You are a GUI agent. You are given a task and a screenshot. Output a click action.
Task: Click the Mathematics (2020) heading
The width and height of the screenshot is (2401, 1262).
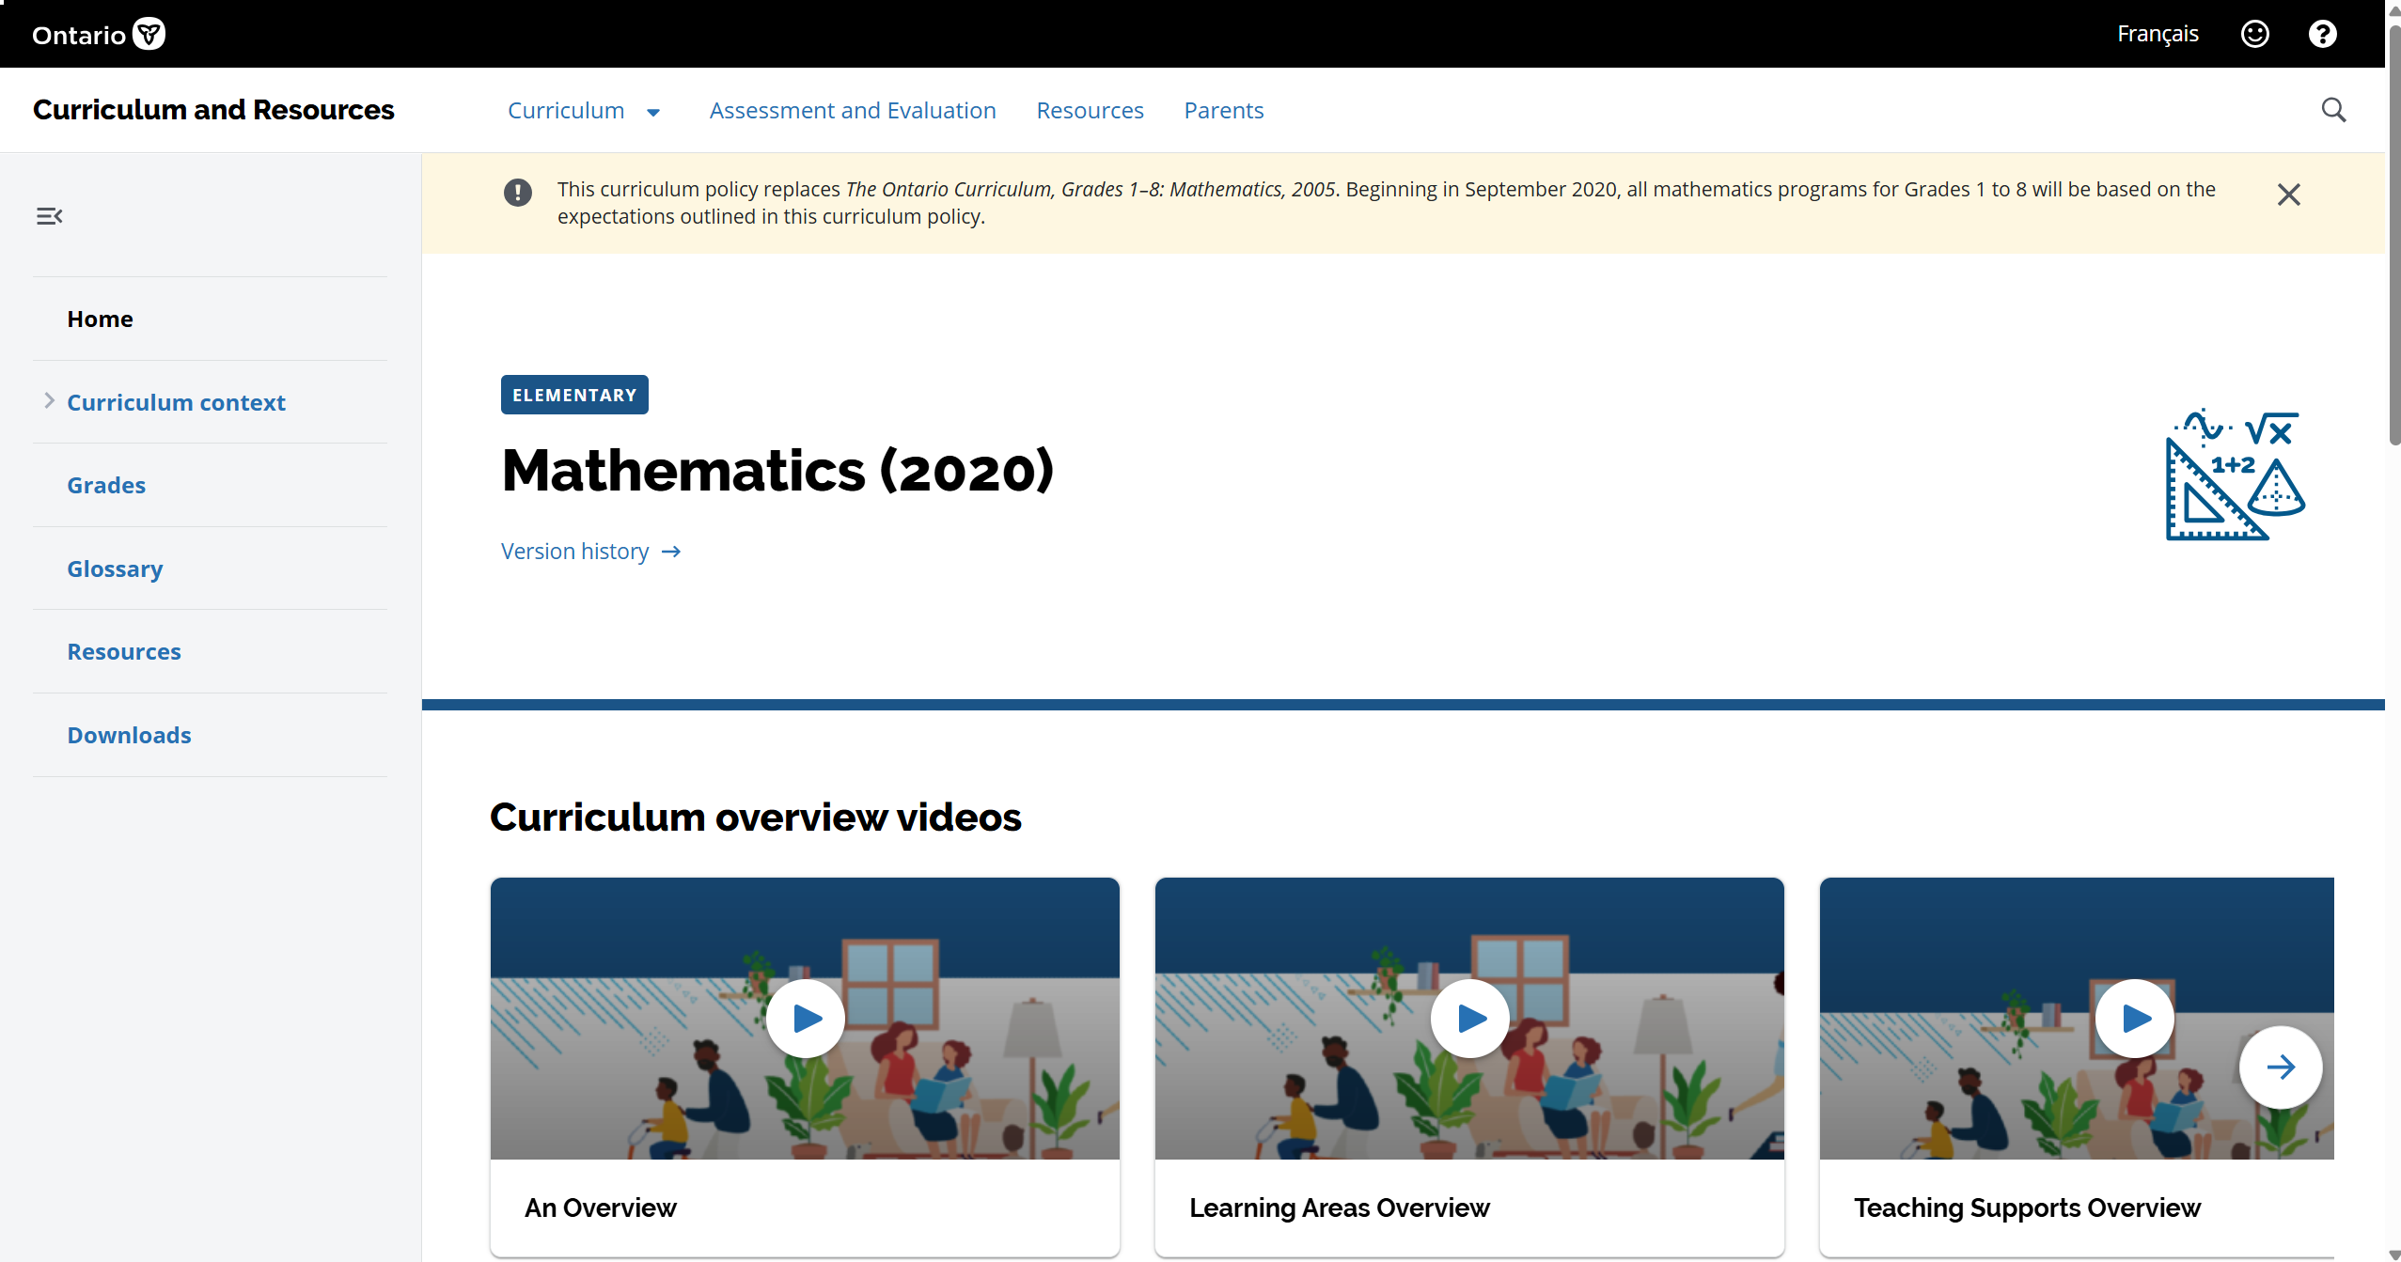pyautogui.click(x=777, y=470)
